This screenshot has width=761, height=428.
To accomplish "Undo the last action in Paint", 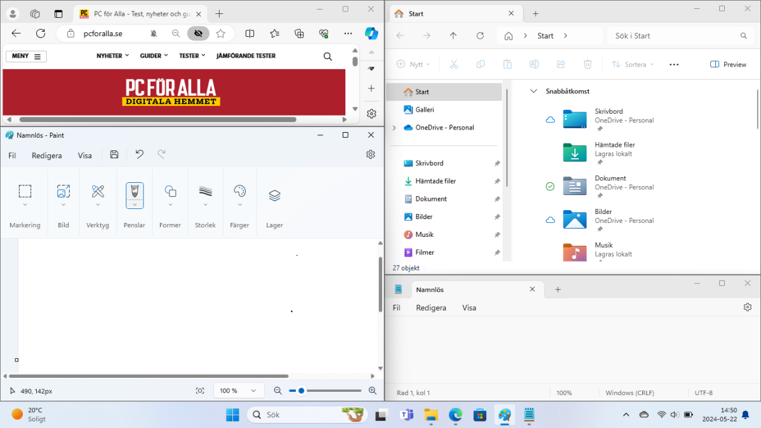I will [x=140, y=154].
